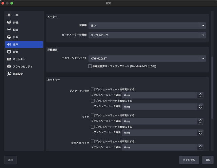Click the OK button

point(208,160)
